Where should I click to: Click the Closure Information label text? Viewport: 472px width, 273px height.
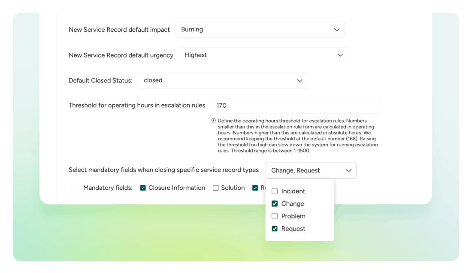pyautogui.click(x=177, y=188)
